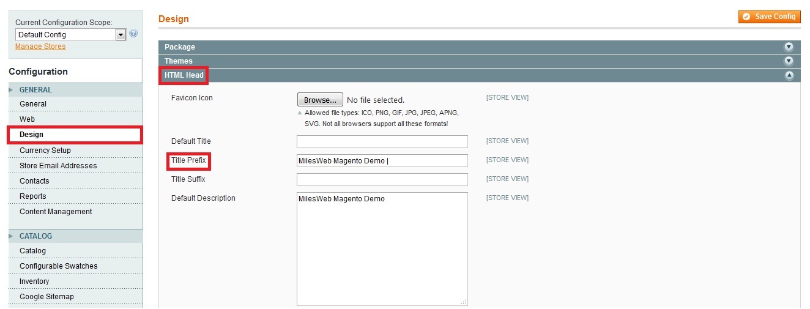Open the Package section header
This screenshot has width=810, height=309.
point(480,47)
